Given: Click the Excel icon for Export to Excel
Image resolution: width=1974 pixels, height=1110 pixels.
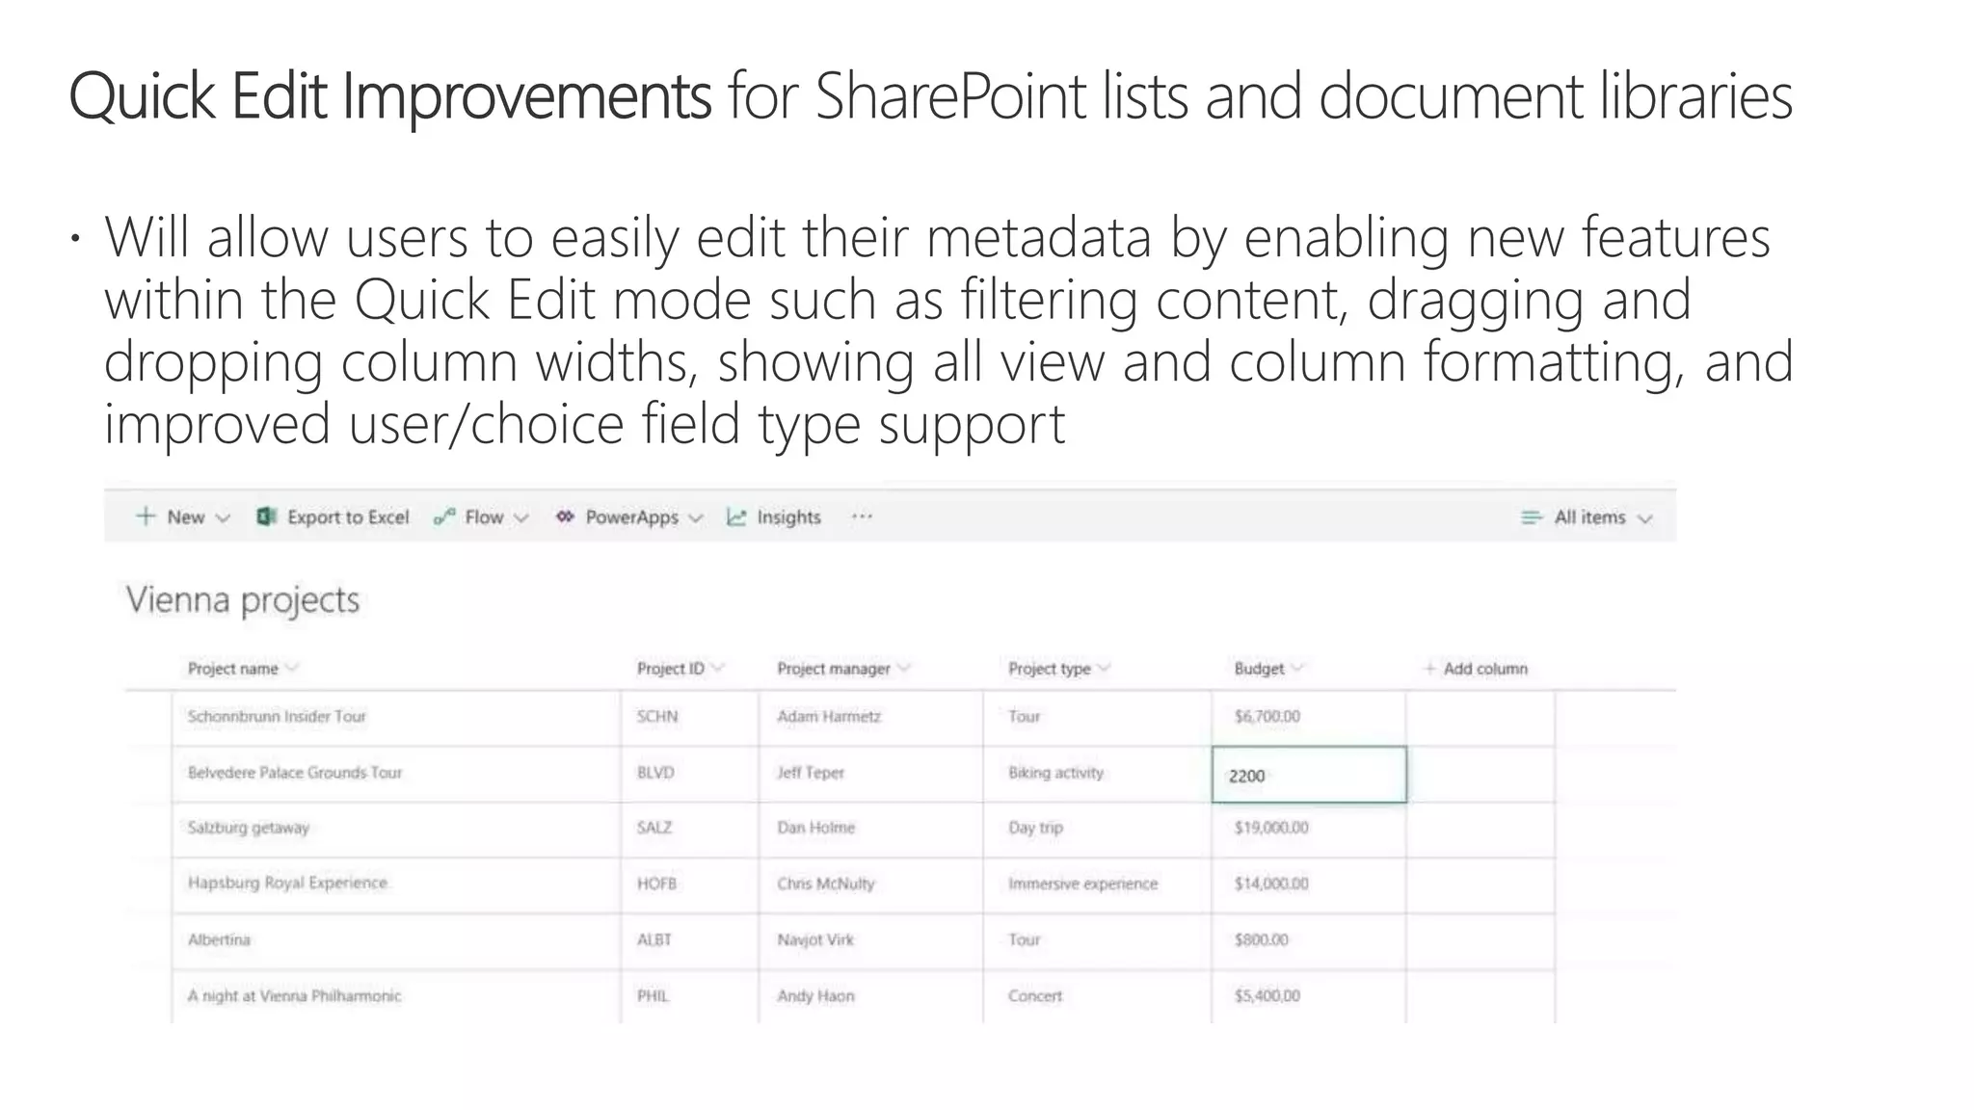Looking at the screenshot, I should click(x=267, y=516).
